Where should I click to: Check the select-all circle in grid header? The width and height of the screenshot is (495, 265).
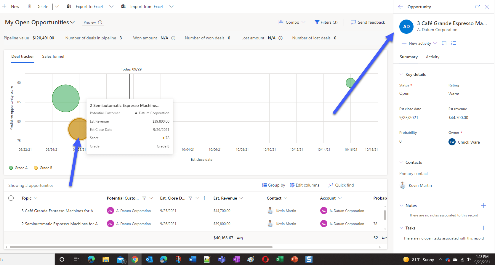tap(11, 198)
